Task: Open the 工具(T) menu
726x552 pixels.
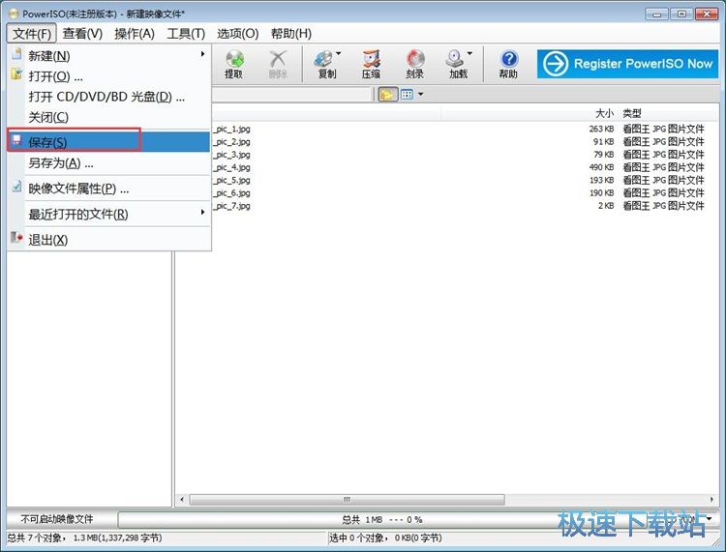Action: tap(186, 34)
